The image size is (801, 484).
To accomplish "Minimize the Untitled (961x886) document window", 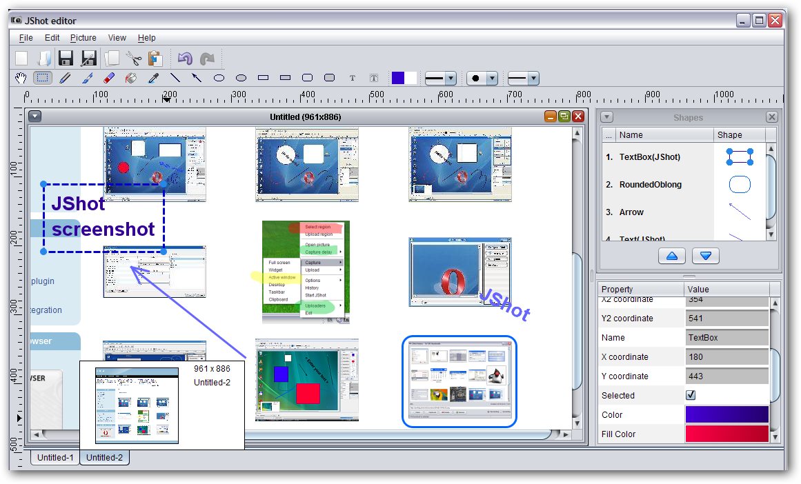I will click(551, 117).
